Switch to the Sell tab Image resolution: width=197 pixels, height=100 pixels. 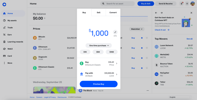(98, 12)
